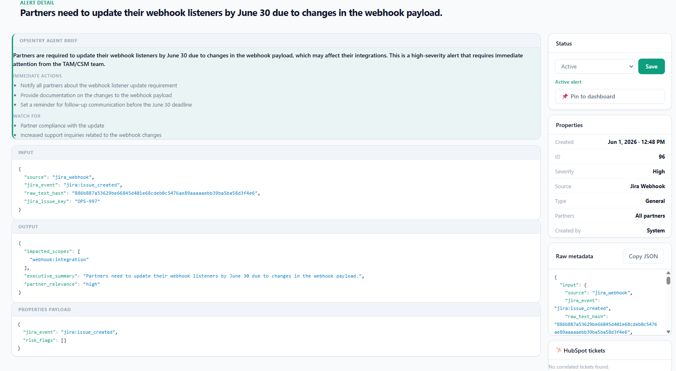The width and height of the screenshot is (676, 371).
Task: Click the "OPS-997" issue key value
Action: click(87, 201)
